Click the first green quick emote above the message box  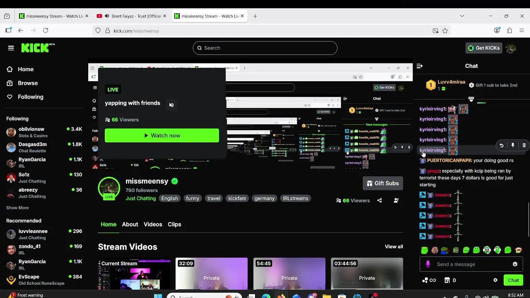pos(424,250)
